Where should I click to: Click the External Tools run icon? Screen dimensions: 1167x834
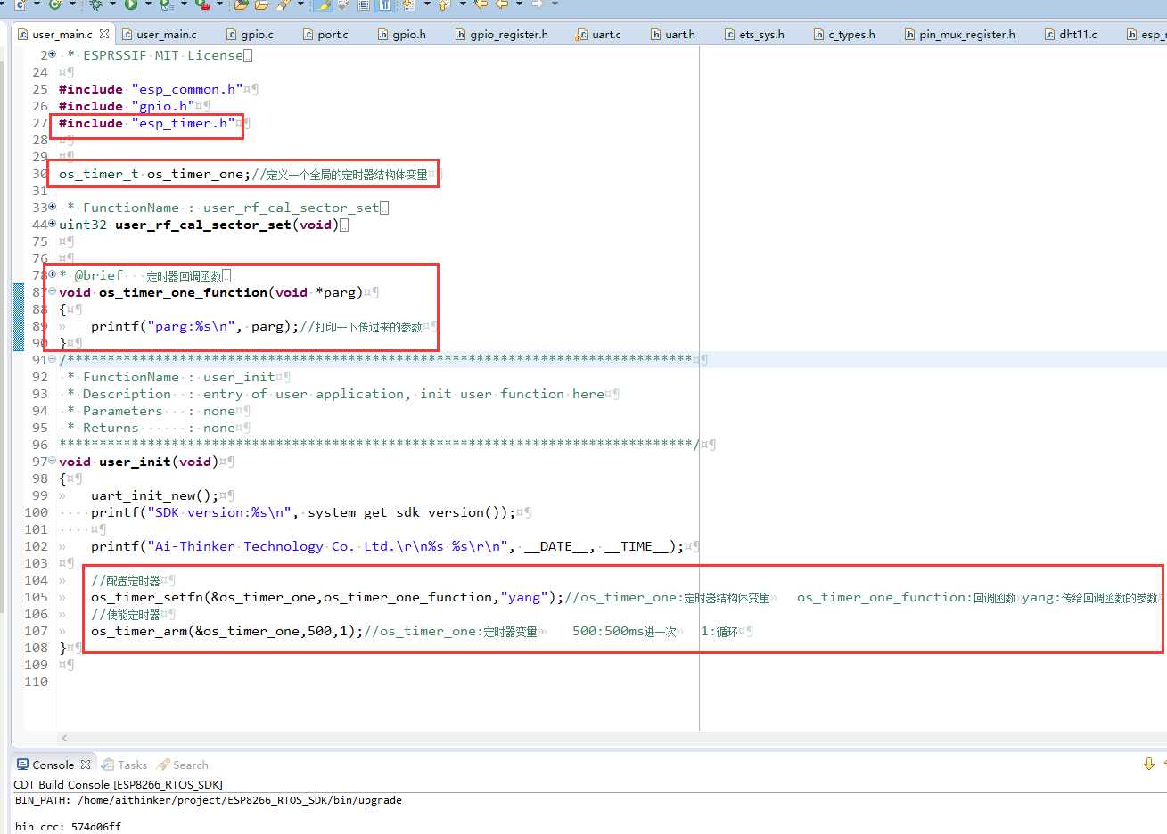coord(201,4)
